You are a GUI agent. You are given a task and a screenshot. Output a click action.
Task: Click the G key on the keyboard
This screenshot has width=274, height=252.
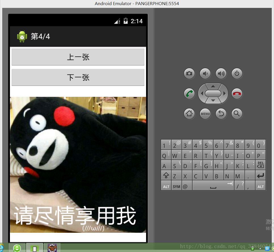tap(208, 165)
